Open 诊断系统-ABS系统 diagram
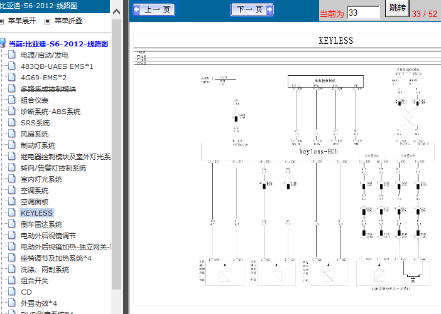The height and width of the screenshot is (314, 441). click(x=50, y=112)
